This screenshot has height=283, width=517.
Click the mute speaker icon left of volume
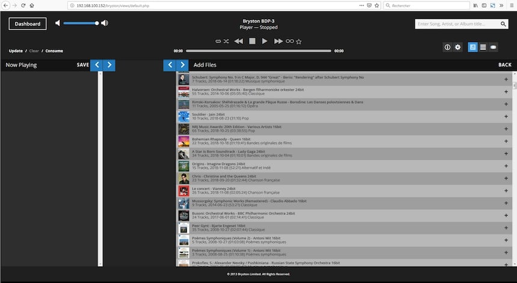click(58, 23)
